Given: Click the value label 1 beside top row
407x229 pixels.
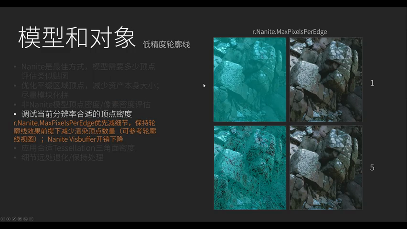Looking at the screenshot, I should tap(372, 83).
